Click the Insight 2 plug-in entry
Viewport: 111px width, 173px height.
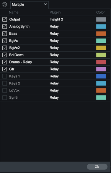56,20
